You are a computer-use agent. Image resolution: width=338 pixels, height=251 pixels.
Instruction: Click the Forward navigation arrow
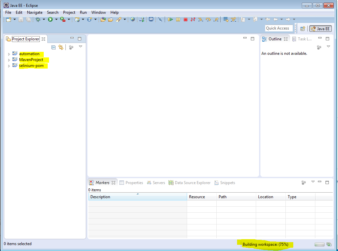pyautogui.click(x=288, y=19)
